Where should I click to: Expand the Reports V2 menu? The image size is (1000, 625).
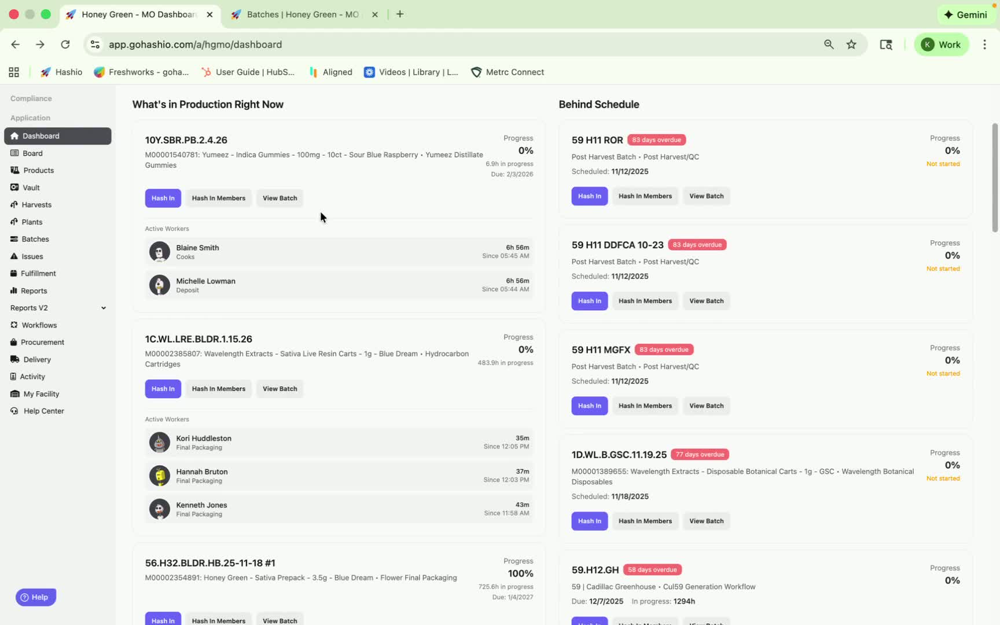pyautogui.click(x=104, y=308)
